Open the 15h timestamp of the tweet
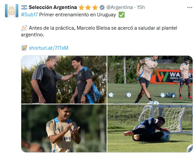 click(141, 7)
